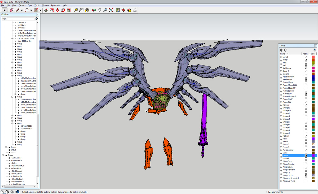
Task: Select the arrow Select tool
Action: click(x=4, y=10)
